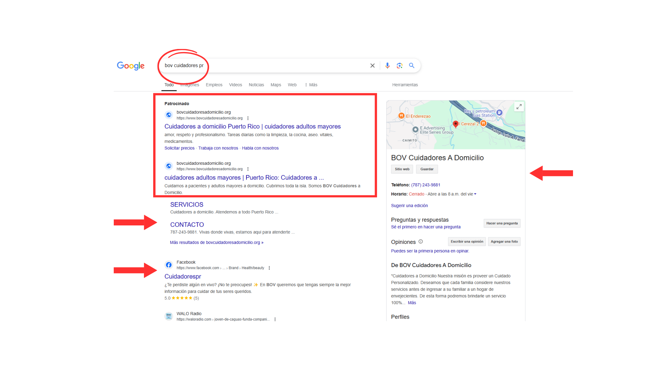
Task: Click the phone number (787) 243-9881
Action: click(425, 185)
